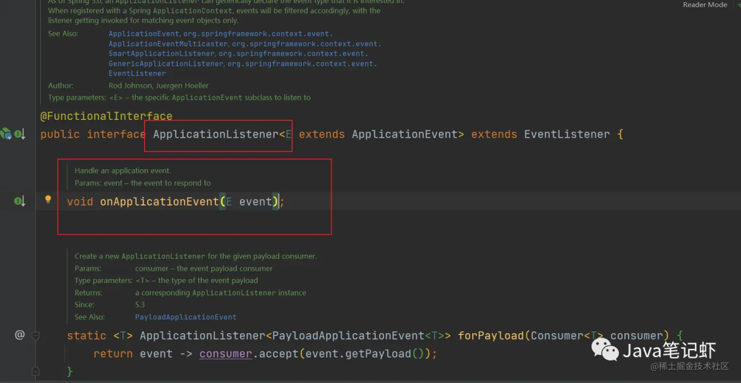Click implementations icon beside onApplicationEvent method
The image size is (741, 383).
click(x=19, y=201)
